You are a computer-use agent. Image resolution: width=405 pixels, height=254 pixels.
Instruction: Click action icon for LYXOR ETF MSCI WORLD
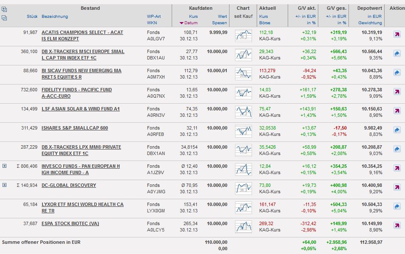[397, 206]
